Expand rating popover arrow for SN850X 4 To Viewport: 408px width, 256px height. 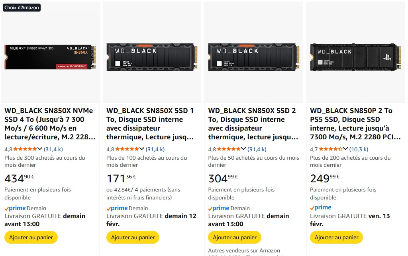(40, 149)
